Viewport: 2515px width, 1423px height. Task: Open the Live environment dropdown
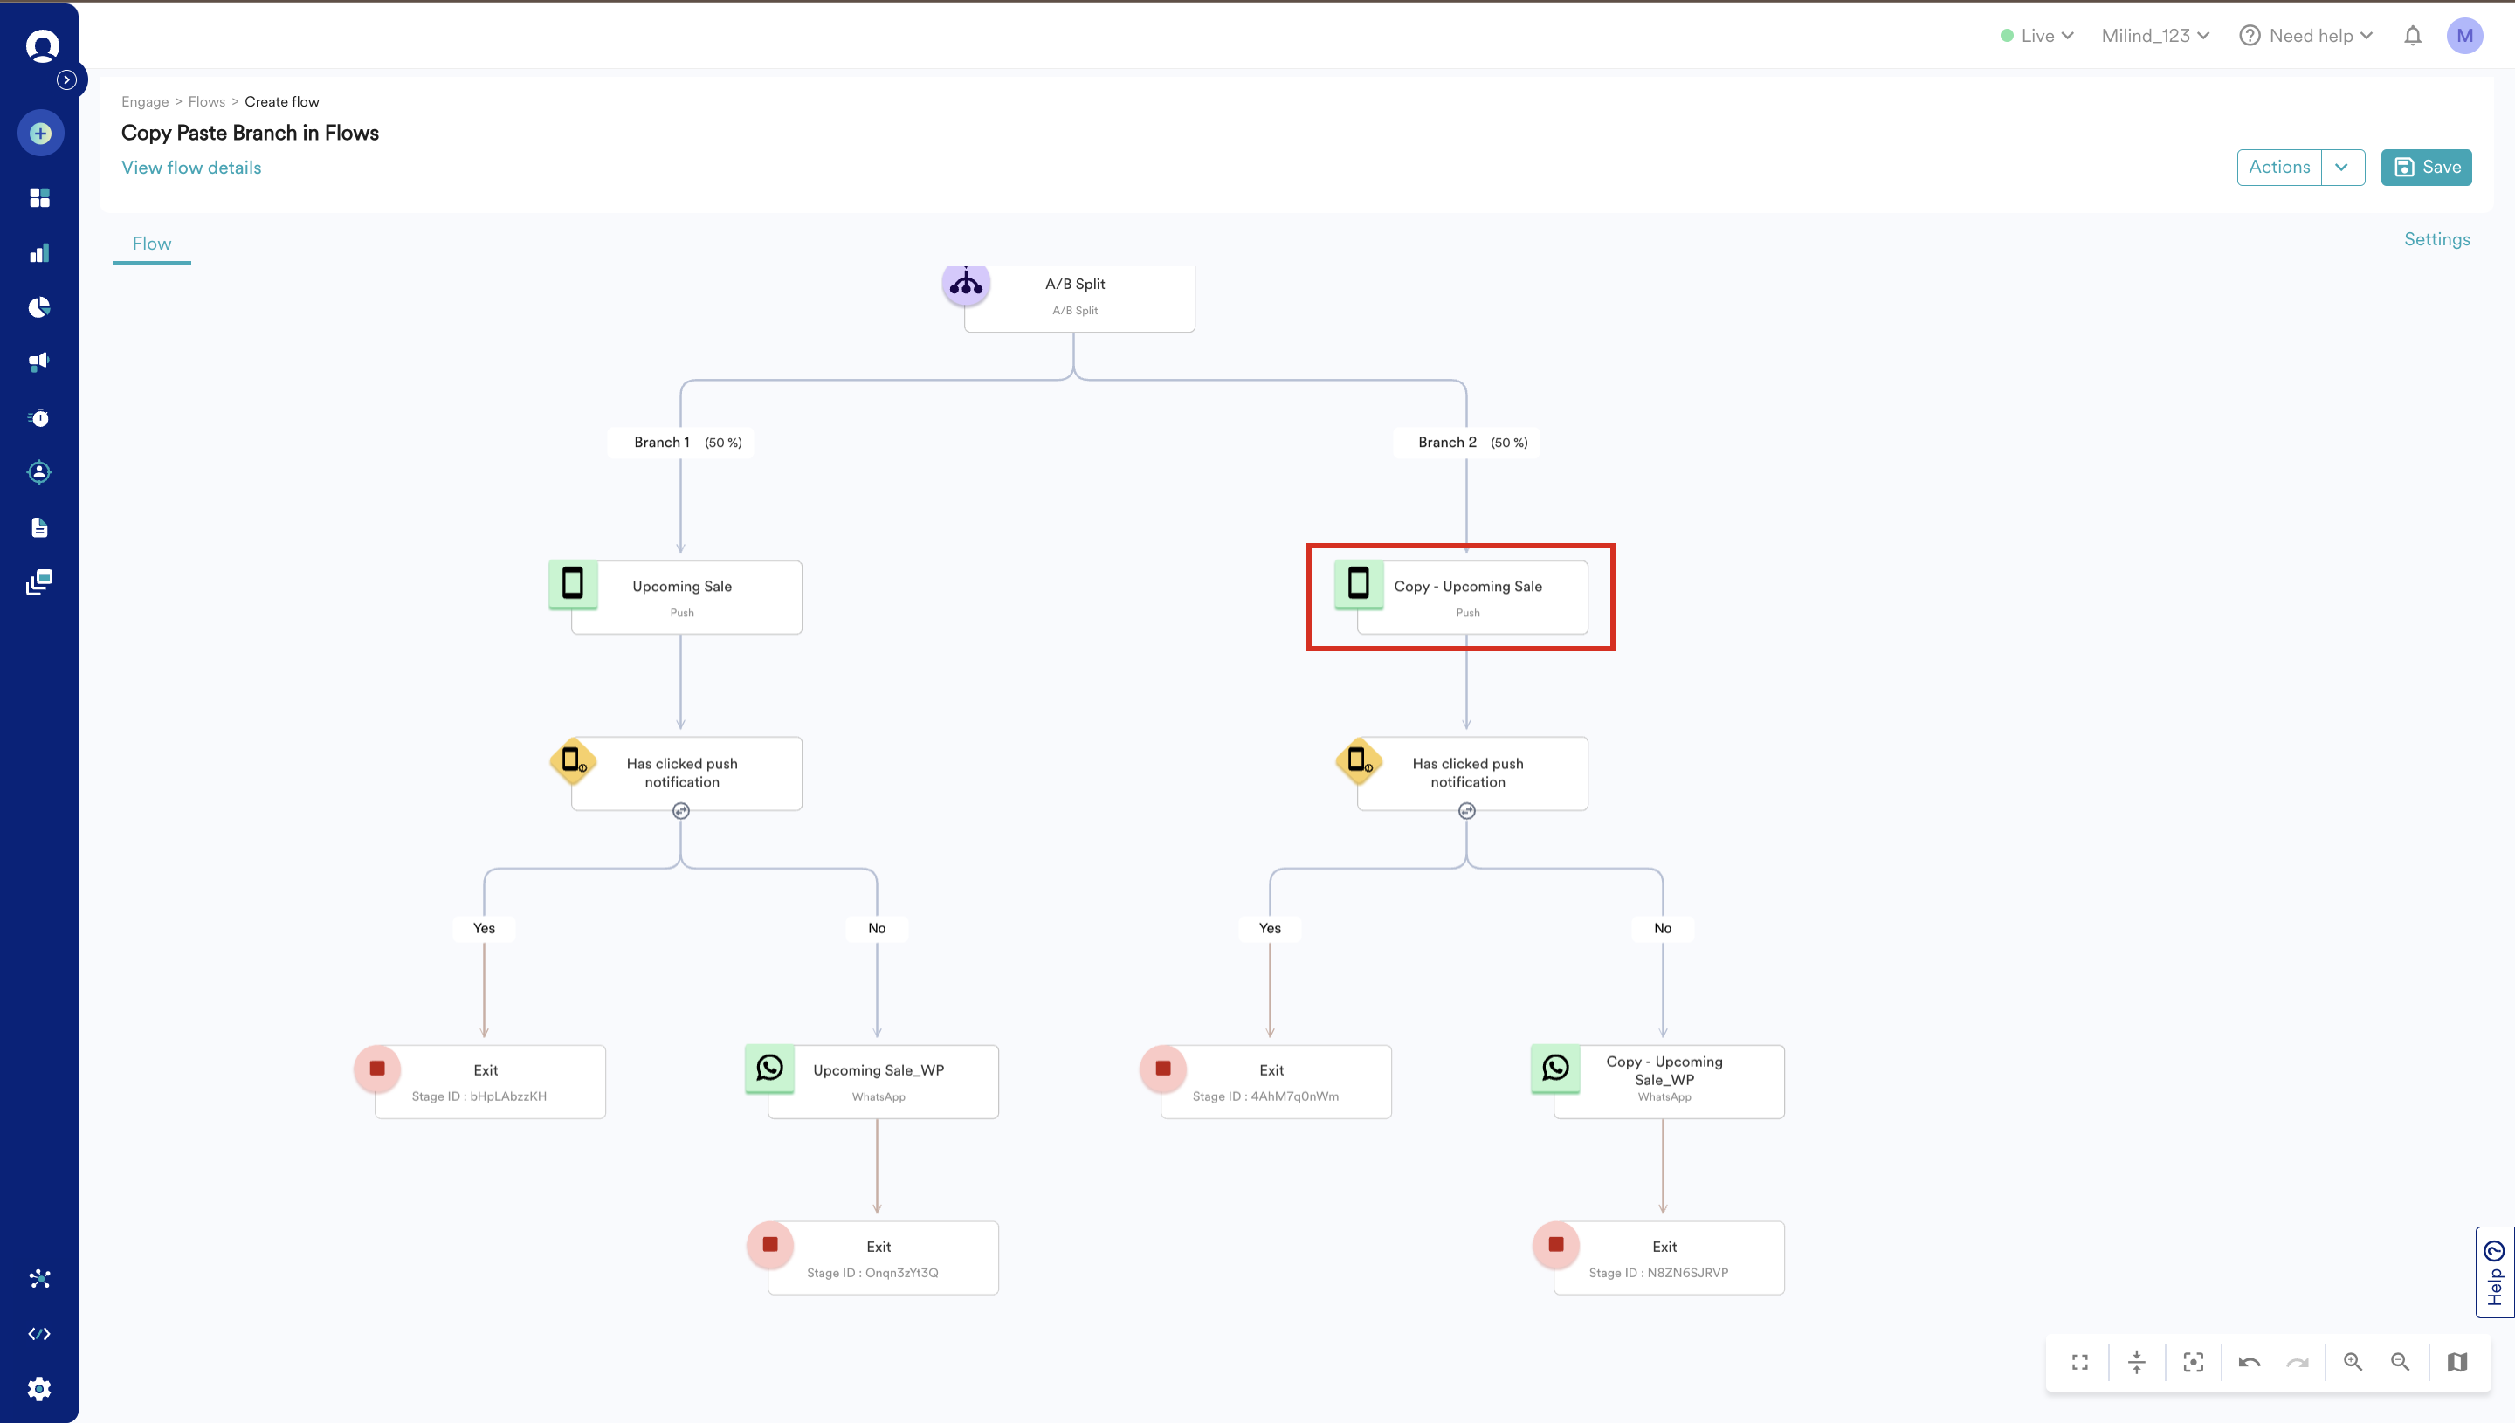click(2037, 36)
